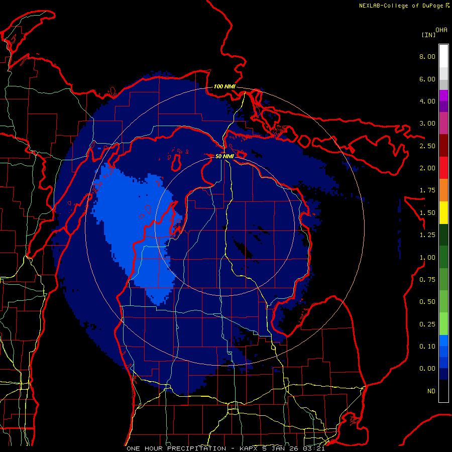Click the 0.50 legend value
Screen dimensions: 452x452
[x=427, y=302]
